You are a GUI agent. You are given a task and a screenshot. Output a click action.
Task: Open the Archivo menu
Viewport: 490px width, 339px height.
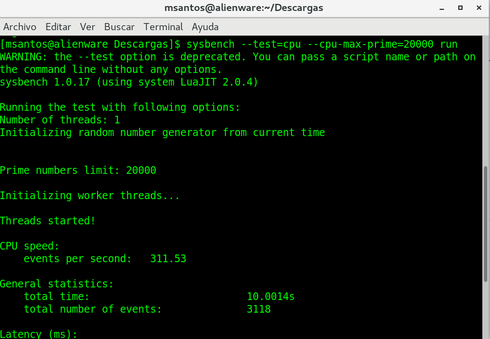(x=20, y=27)
